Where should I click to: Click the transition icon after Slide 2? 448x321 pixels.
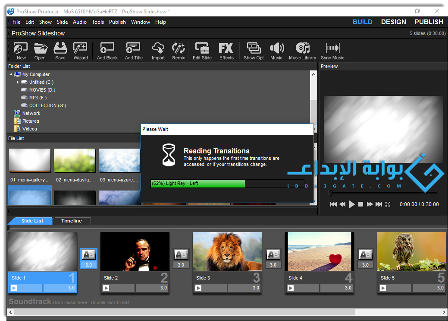[x=181, y=254]
